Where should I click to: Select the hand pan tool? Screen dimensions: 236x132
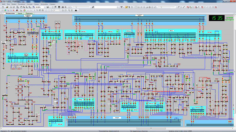(x=21, y=7)
